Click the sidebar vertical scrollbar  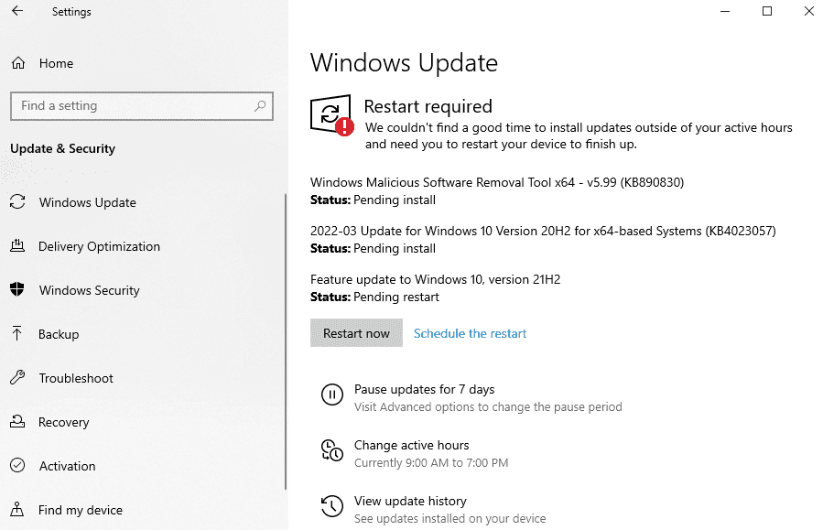(x=286, y=341)
